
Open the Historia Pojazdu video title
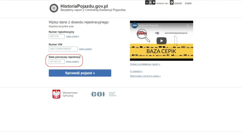tap(149, 26)
